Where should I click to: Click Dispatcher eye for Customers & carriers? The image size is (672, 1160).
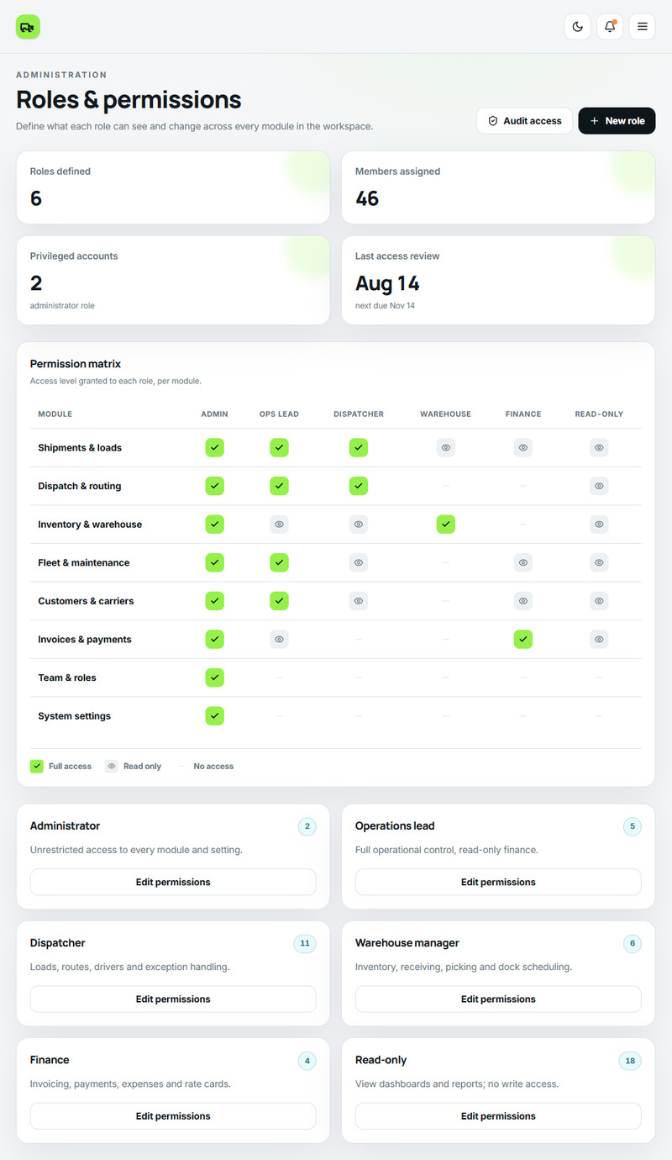pyautogui.click(x=359, y=601)
